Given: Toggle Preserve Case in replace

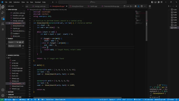Looking at the screenshot, I should tap(20, 46).
